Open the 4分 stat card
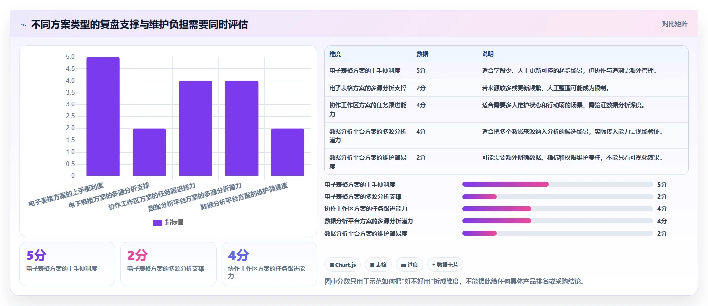The image size is (708, 306). click(269, 264)
